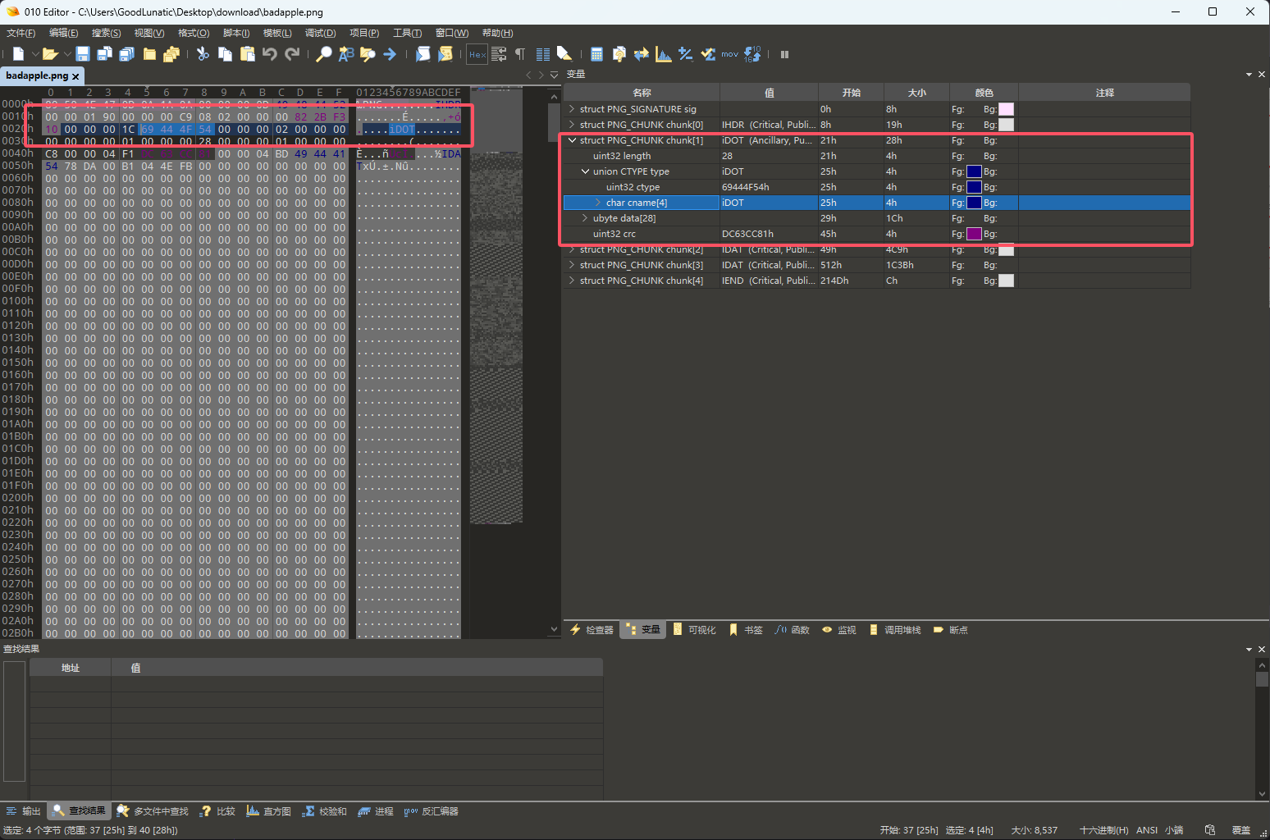Toggle Hex edit mode button

point(477,54)
